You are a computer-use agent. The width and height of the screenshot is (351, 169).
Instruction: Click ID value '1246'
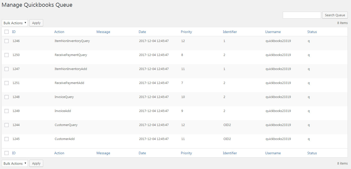tap(16, 41)
